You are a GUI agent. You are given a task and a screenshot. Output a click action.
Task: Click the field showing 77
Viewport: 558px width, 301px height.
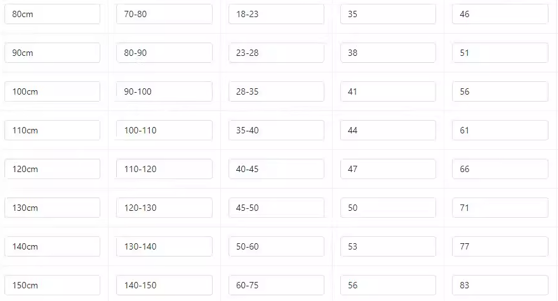click(500, 246)
